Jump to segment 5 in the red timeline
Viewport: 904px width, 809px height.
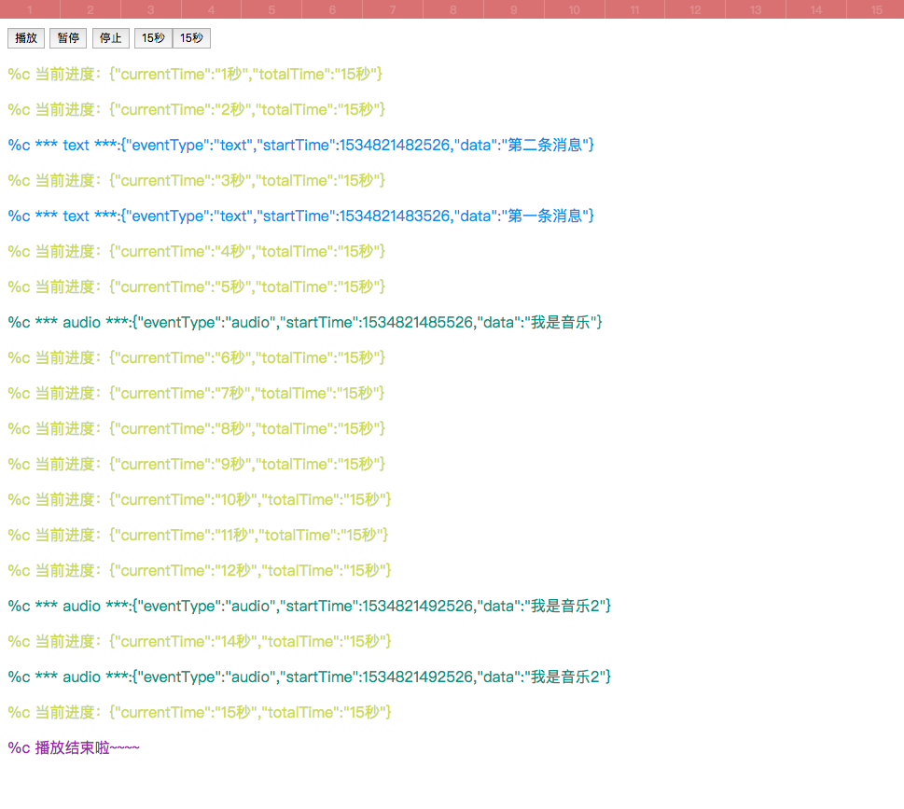coord(271,9)
